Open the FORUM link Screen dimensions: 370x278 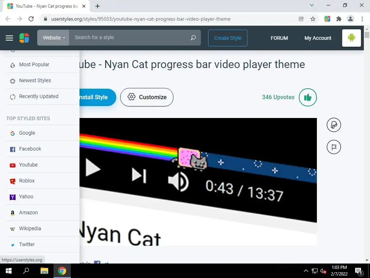point(279,38)
